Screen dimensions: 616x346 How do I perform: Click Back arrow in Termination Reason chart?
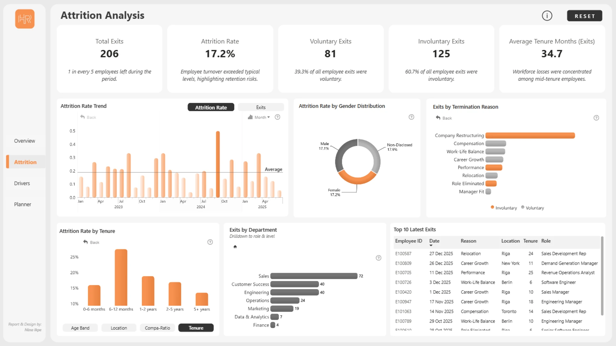[438, 118]
